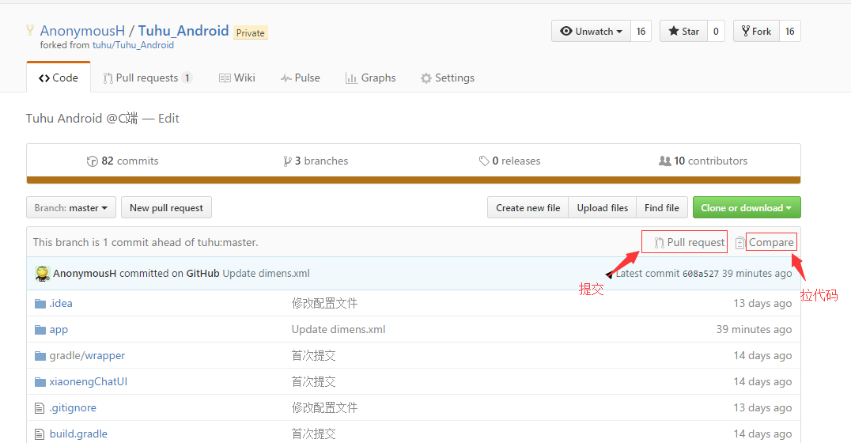Open the .gitignore file
Image resolution: width=851 pixels, height=443 pixels.
coord(73,407)
